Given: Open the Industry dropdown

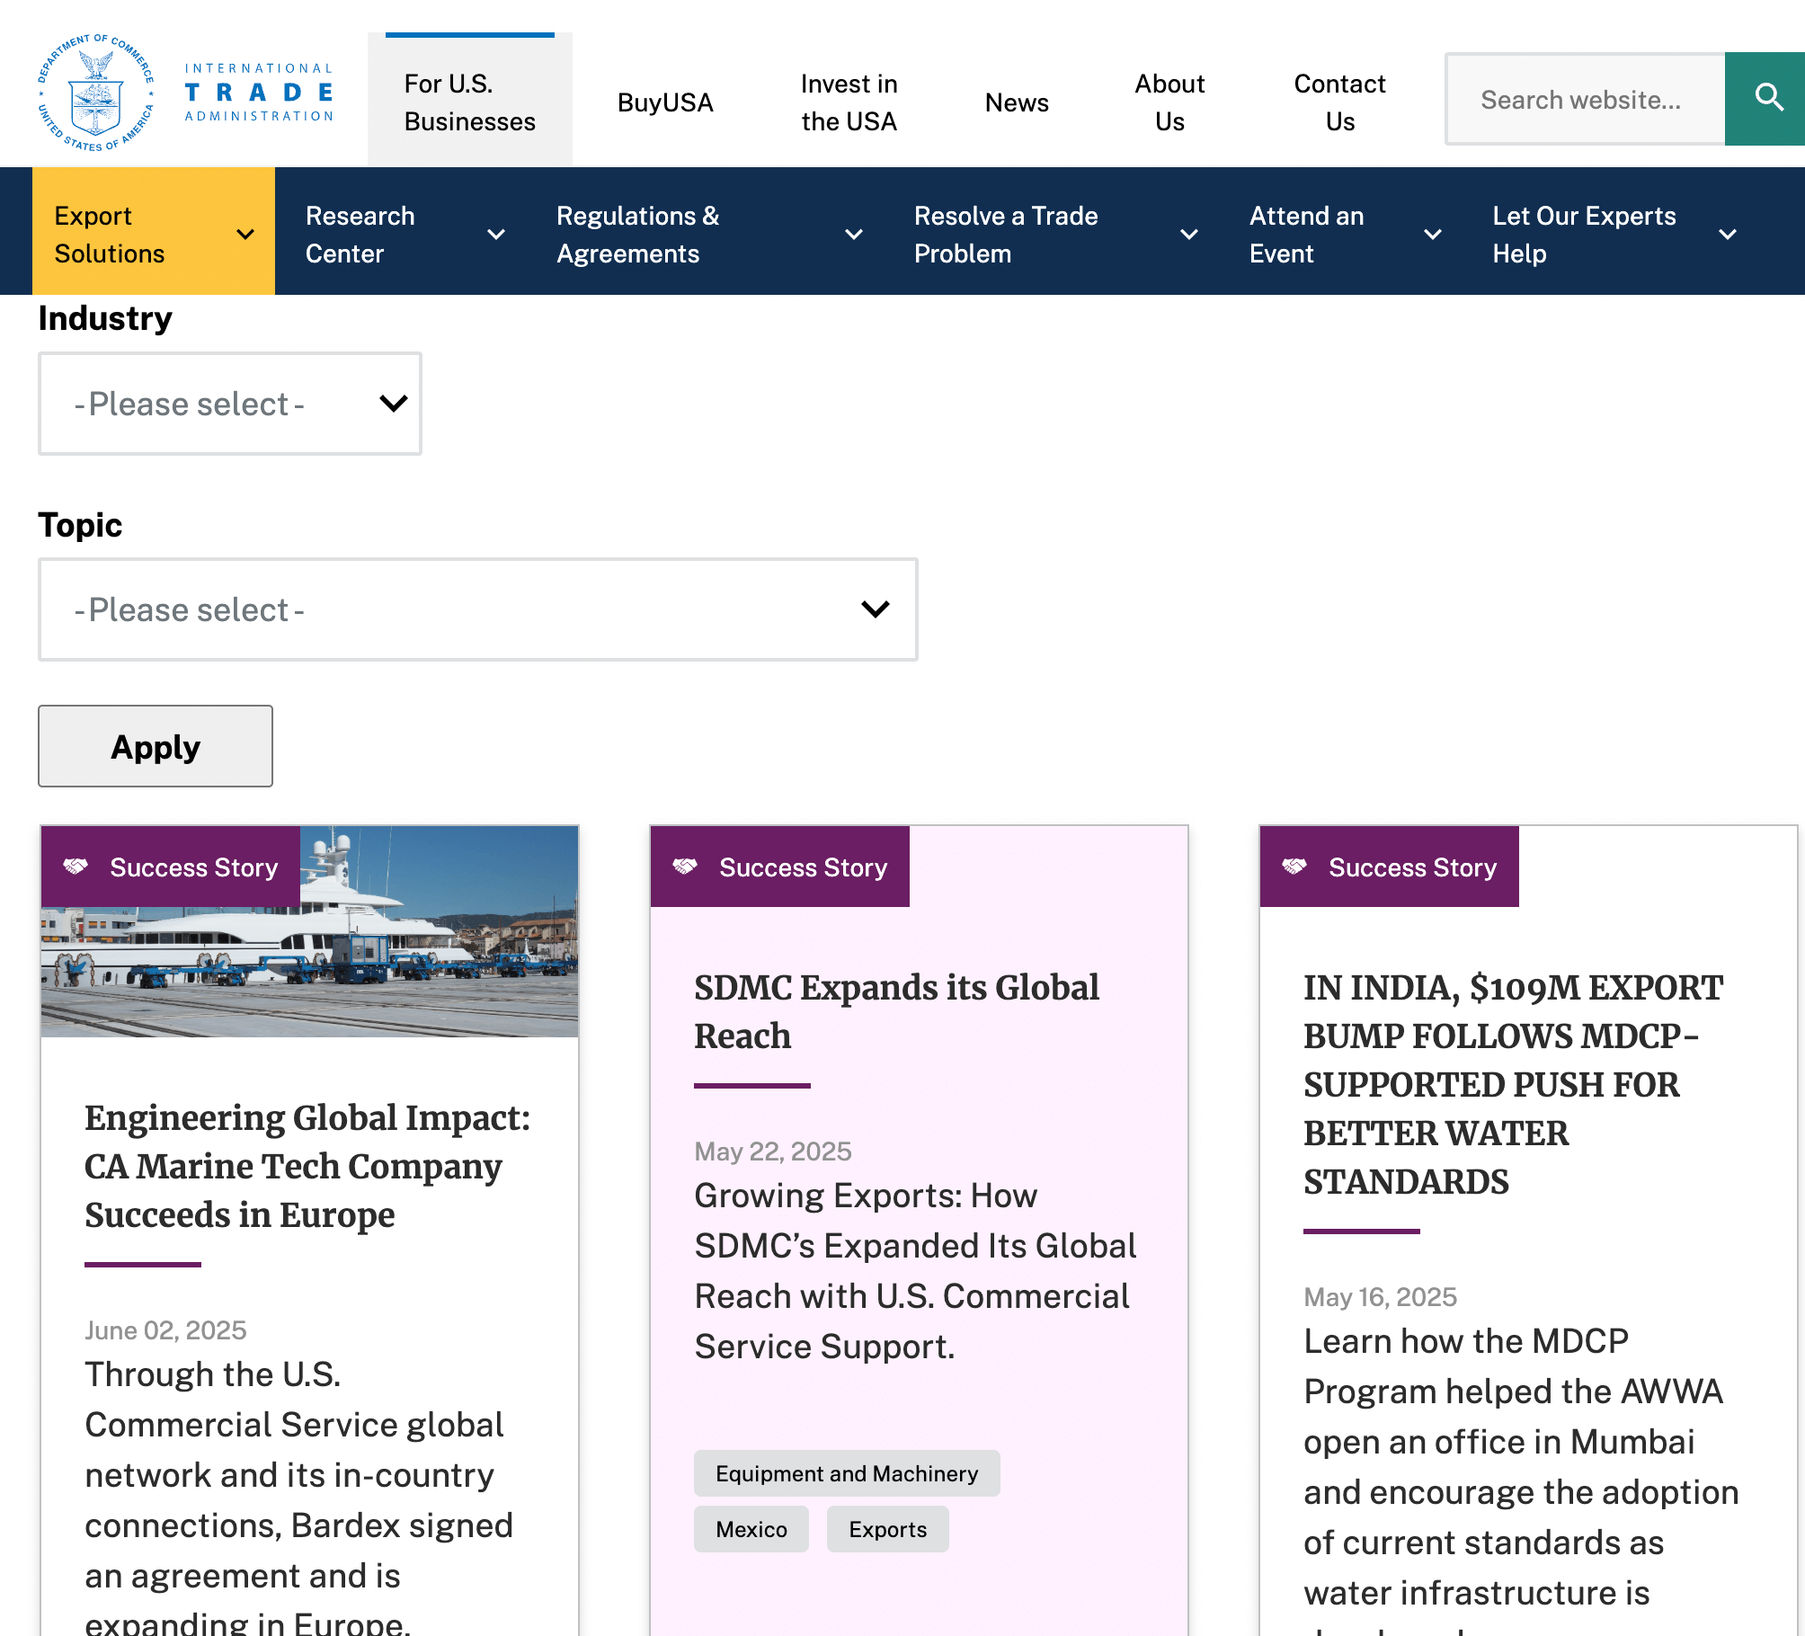Looking at the screenshot, I should tap(230, 404).
